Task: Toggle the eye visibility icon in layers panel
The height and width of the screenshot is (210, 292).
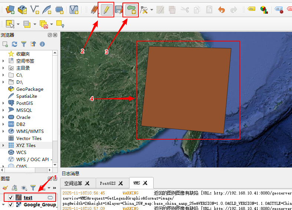Action: point(24,188)
